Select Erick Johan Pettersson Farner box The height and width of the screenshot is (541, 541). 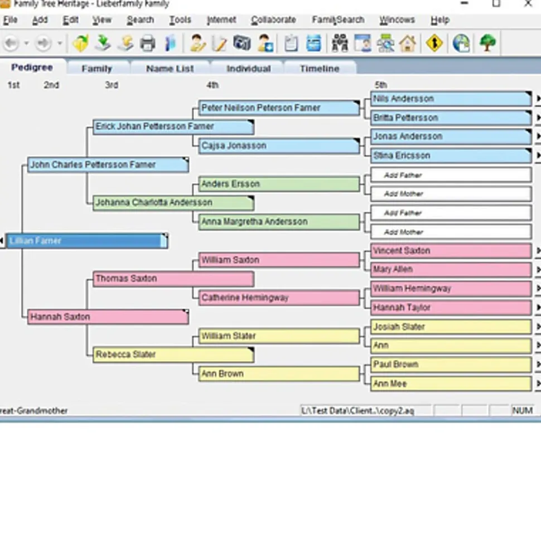click(x=174, y=126)
